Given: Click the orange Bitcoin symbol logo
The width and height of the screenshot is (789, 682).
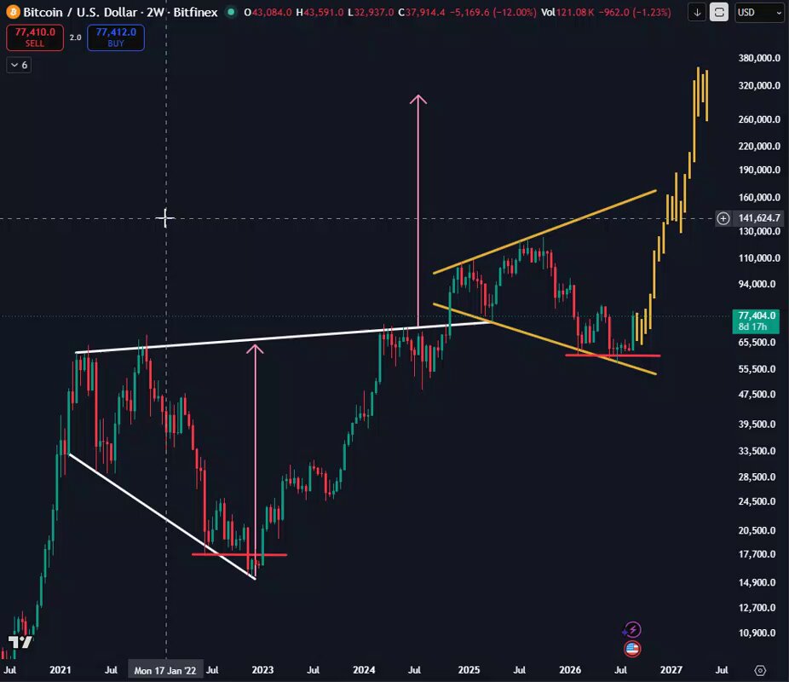Looking at the screenshot, I should (13, 12).
